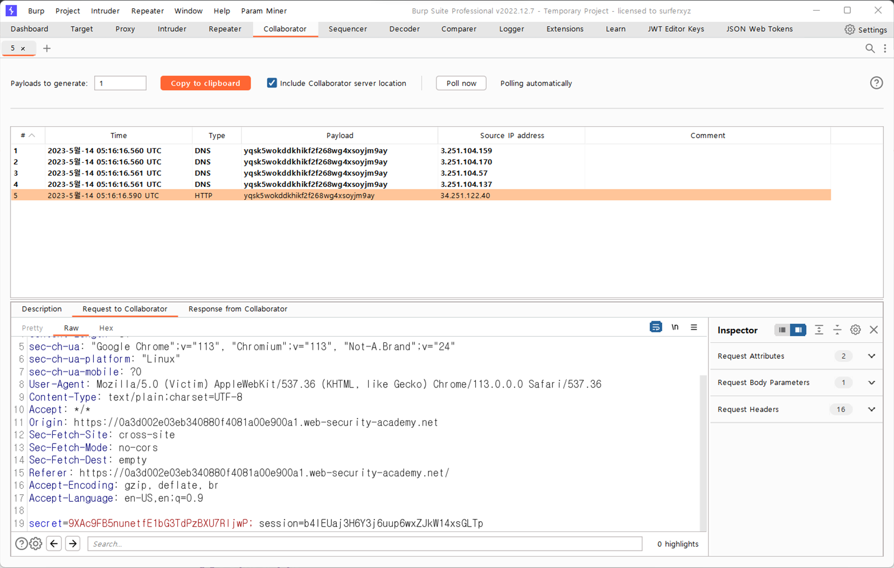Open the Sequencer tab
Image resolution: width=894 pixels, height=568 pixels.
[x=348, y=29]
